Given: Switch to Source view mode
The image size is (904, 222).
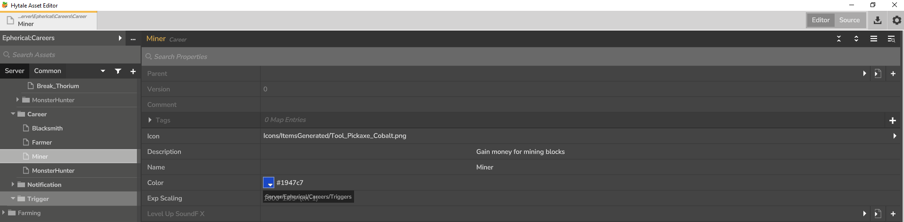Looking at the screenshot, I should pos(849,20).
